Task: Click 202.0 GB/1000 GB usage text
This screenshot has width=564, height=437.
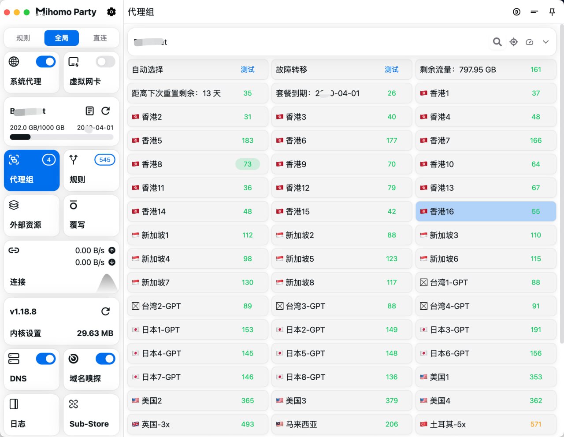Action: tap(37, 127)
